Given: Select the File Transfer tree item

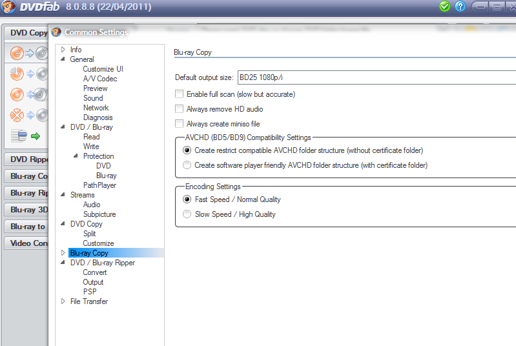Looking at the screenshot, I should pyautogui.click(x=89, y=301).
